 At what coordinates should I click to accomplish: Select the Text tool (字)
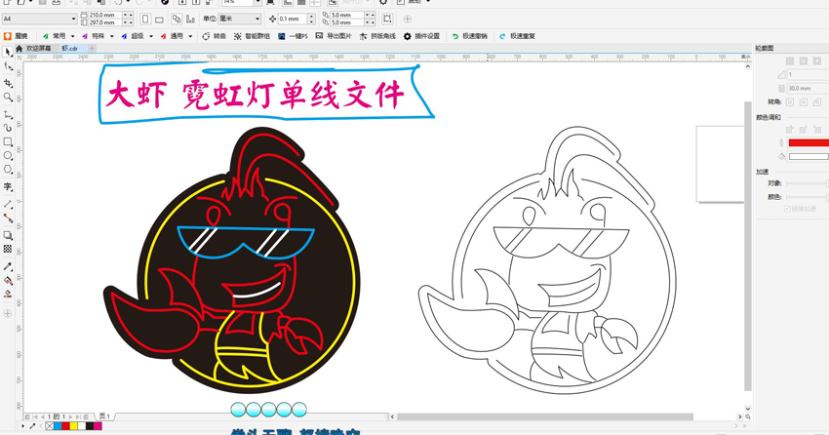click(8, 186)
